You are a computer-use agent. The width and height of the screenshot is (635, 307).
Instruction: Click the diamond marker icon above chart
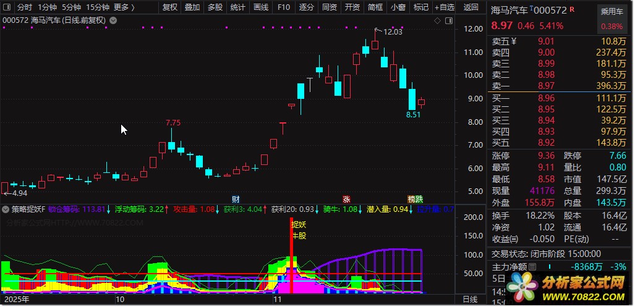[437, 20]
